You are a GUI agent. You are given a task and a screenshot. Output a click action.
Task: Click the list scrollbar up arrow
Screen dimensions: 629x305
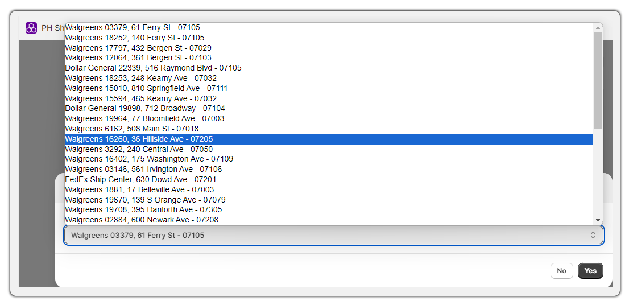point(598,28)
